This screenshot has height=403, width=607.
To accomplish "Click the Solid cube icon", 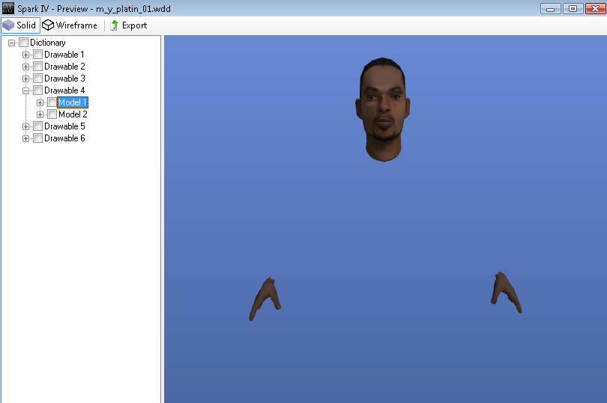I will pyautogui.click(x=8, y=25).
